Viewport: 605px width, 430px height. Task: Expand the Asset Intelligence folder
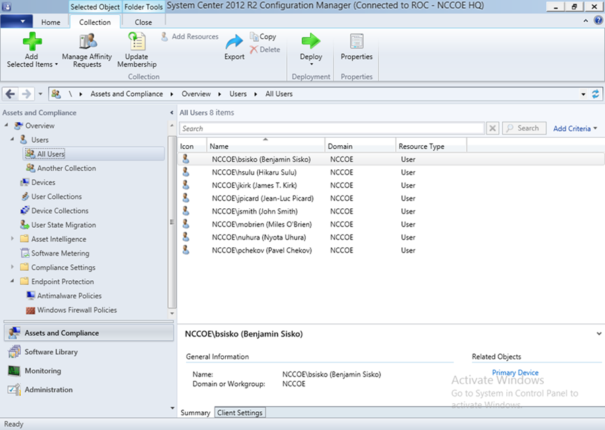pos(12,239)
